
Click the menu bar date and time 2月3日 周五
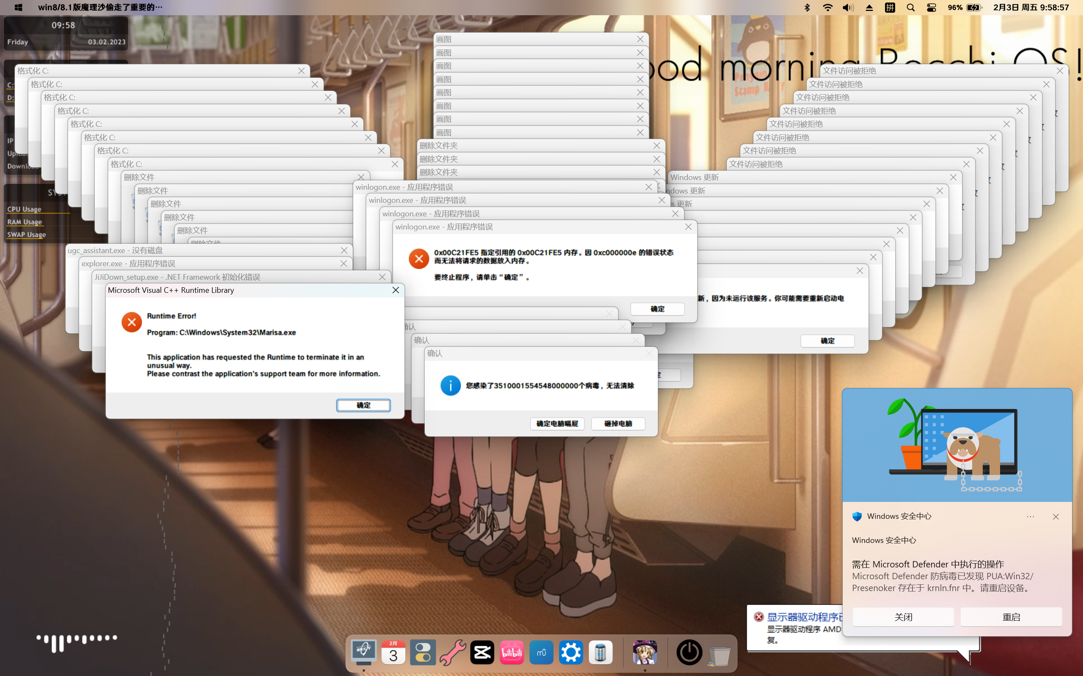click(1031, 8)
